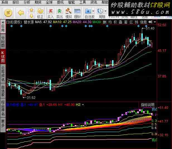Image resolution: width=172 pixels, height=149 pixels.
Task: Open the 更多 sidebar tab
Action: coord(3,125)
